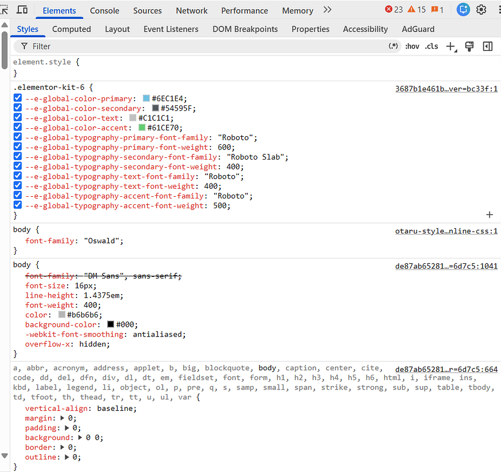
Task: Uncheck typography-secondary-font-weight property
Action: 18,166
